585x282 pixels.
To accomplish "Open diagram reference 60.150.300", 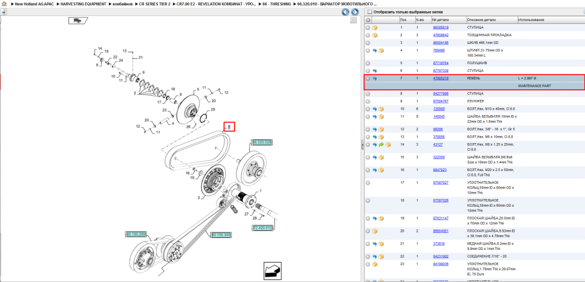I will click(221, 235).
